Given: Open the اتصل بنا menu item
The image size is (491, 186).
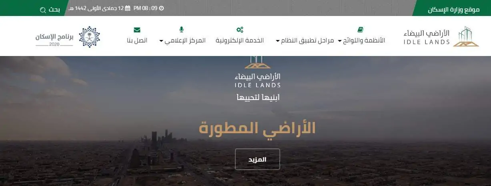Looking at the screenshot, I should (137, 40).
